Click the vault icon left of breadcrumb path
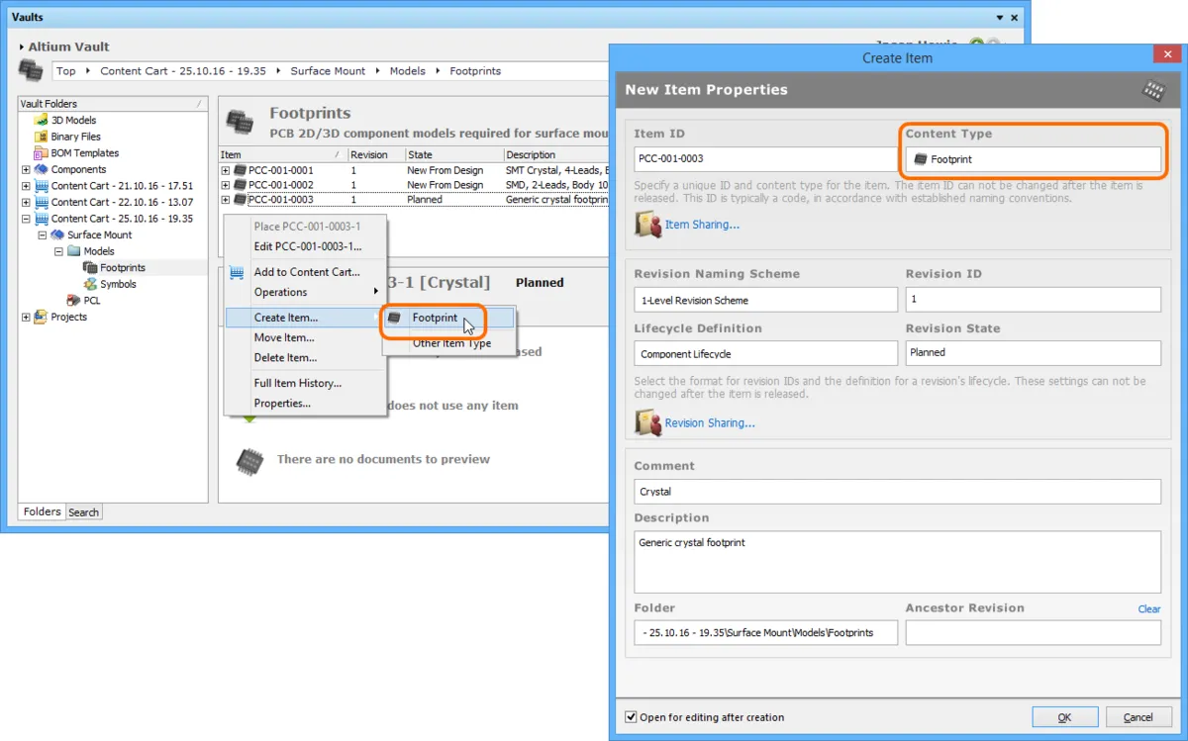 (31, 70)
